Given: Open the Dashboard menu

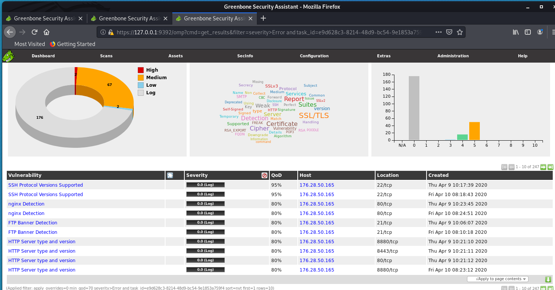Looking at the screenshot, I should pyautogui.click(x=43, y=56).
